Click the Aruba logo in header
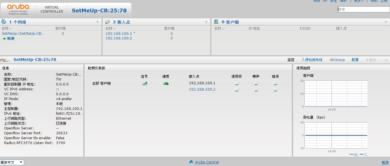 pos(18,9)
